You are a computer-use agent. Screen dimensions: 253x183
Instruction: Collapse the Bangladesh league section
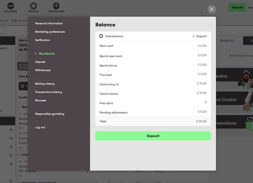coord(20,107)
